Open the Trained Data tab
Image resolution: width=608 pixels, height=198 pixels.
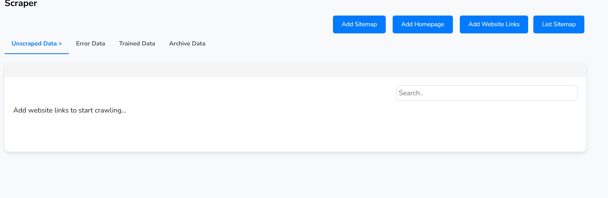tap(137, 43)
